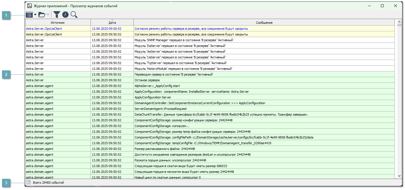The height and width of the screenshot is (190, 405).
Task: Click the filter icon in the status bar
Action: [28, 182]
